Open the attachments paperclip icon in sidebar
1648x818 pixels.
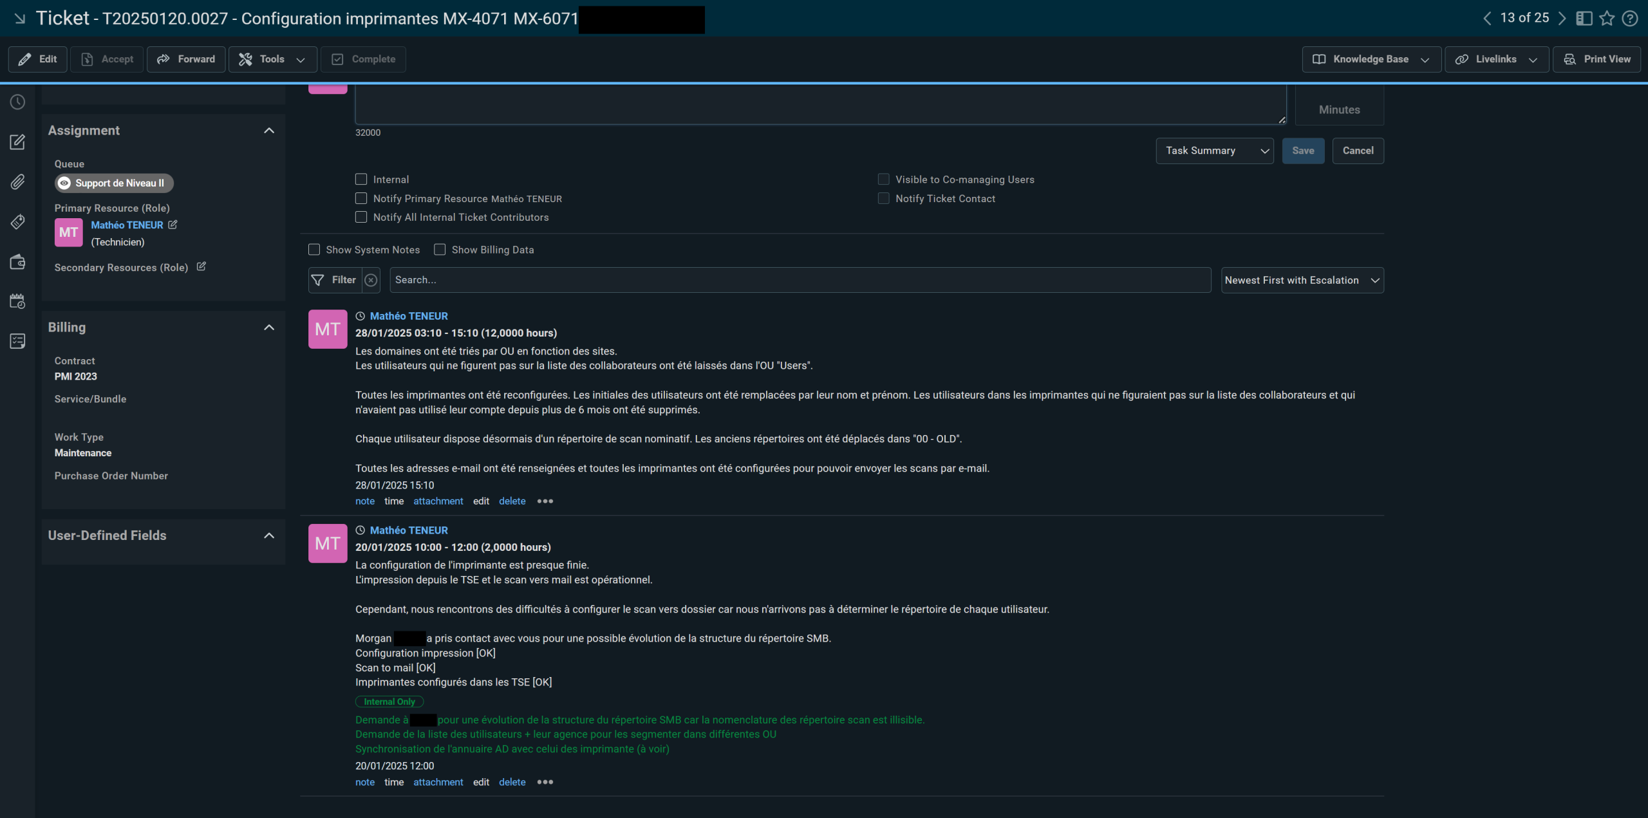point(17,182)
